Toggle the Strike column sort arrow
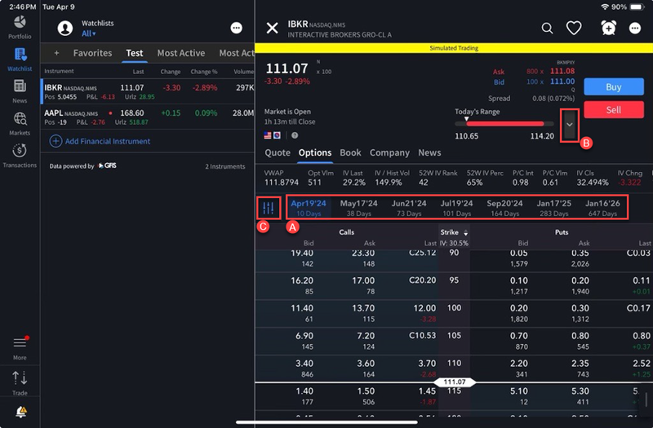This screenshot has height=428, width=653. point(466,233)
